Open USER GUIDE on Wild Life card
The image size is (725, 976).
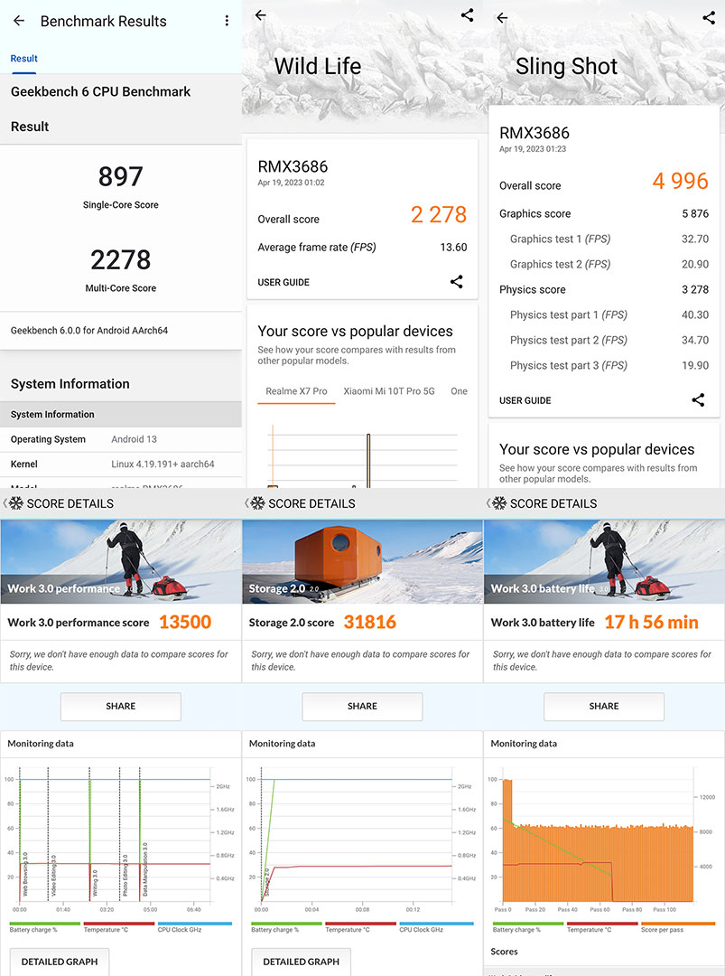click(x=283, y=283)
